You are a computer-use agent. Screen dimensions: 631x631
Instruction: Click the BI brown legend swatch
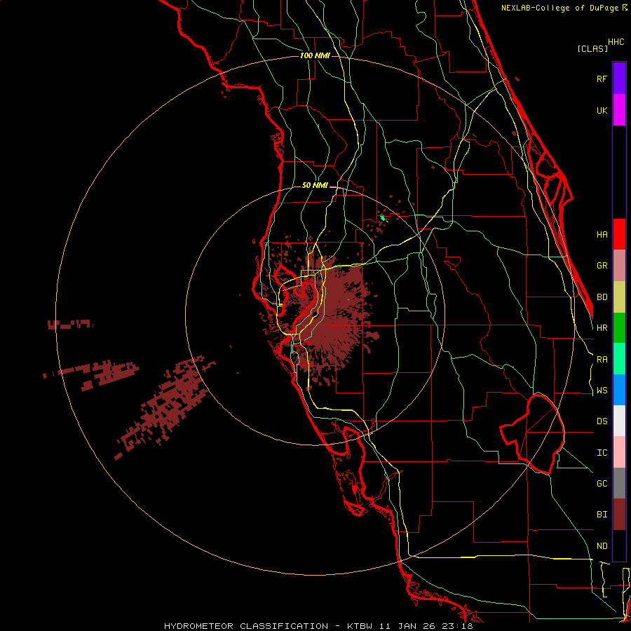coord(619,515)
